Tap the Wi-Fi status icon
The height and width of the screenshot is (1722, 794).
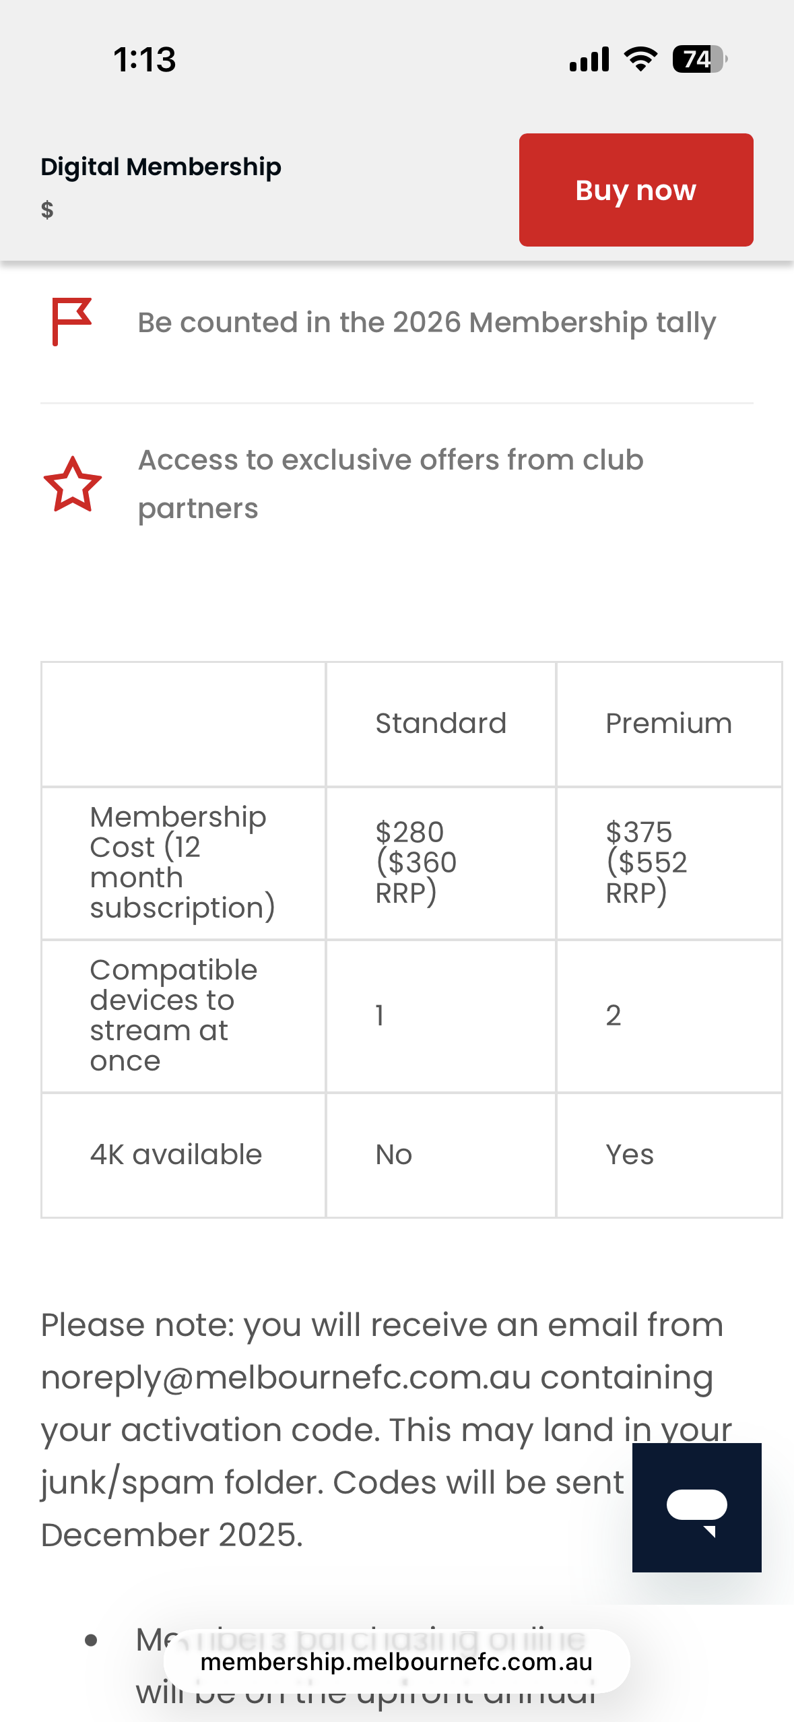(640, 59)
